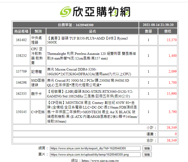The image size is (188, 162).
Task: Click the 價格 column header
Action: point(168,31)
